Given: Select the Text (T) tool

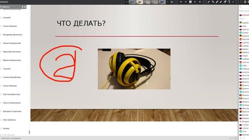Looking at the screenshot, I should pos(229,2).
